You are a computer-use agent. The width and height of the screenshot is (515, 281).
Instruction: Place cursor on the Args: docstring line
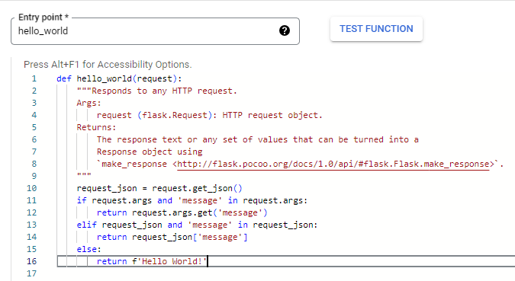pos(89,103)
